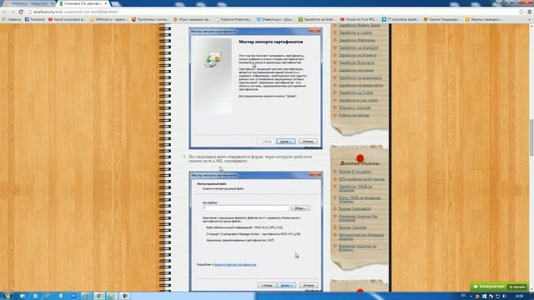Click the taskbar clock
Image resolution: width=534 pixels, height=300 pixels.
click(x=519, y=297)
